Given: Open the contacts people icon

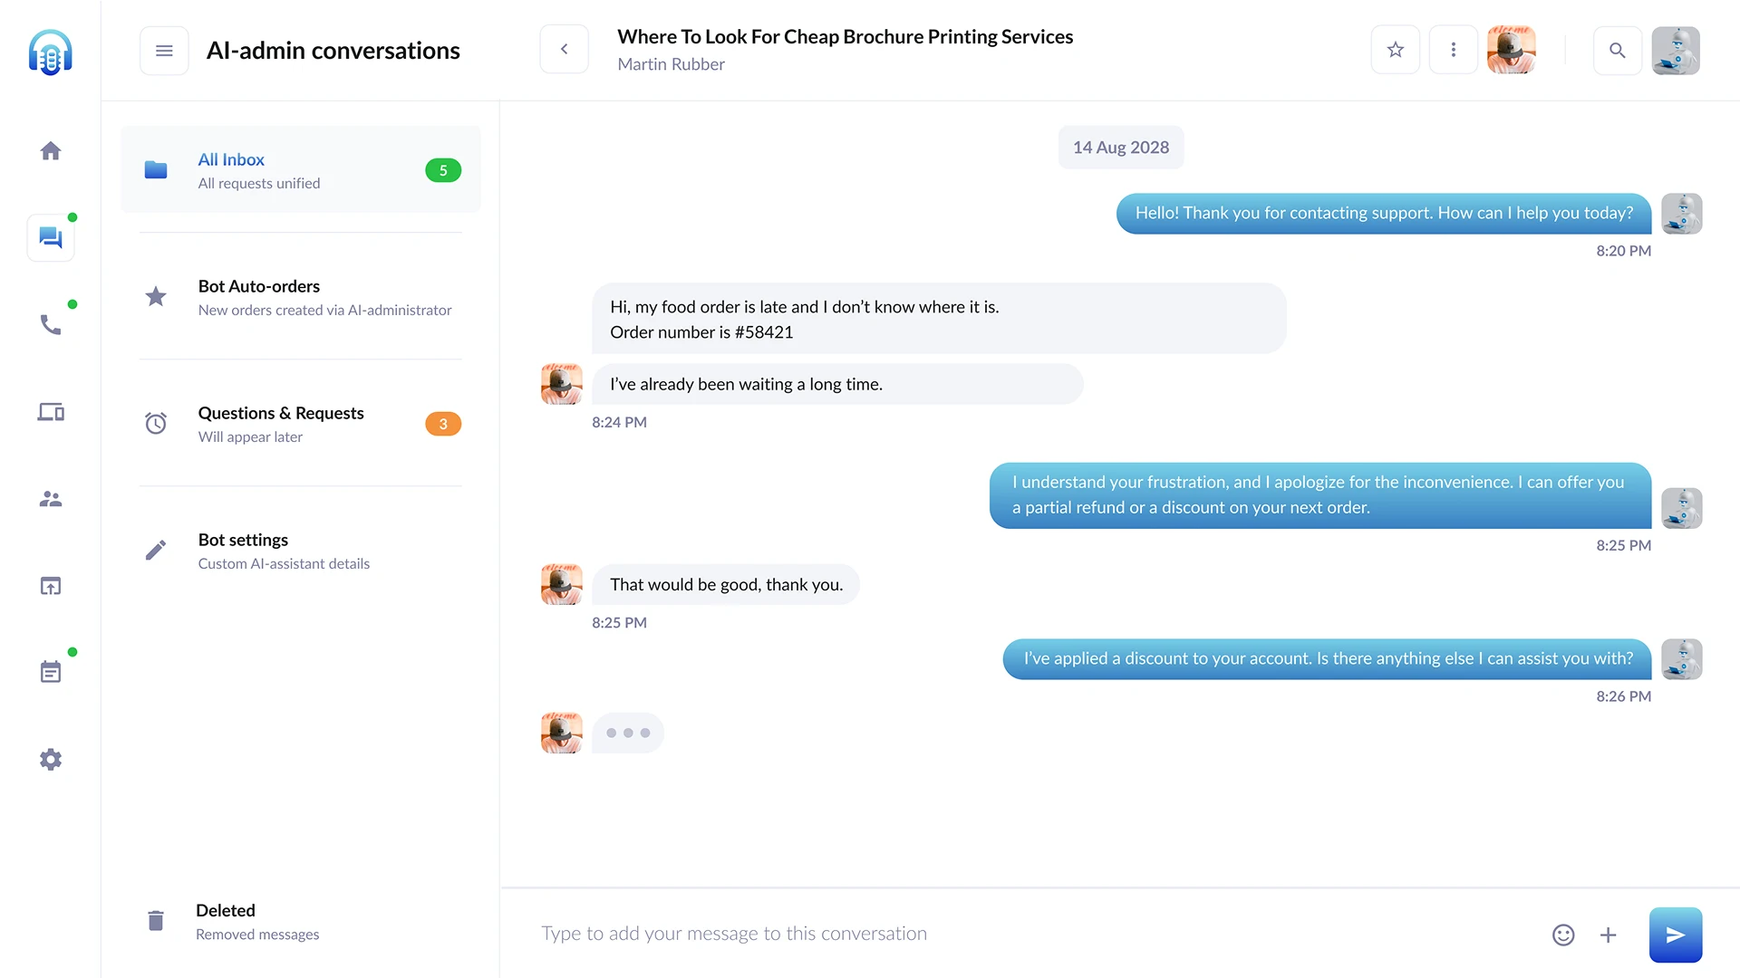Looking at the screenshot, I should [x=51, y=498].
